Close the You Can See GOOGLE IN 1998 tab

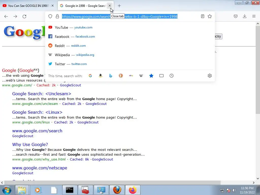pos(53,6)
